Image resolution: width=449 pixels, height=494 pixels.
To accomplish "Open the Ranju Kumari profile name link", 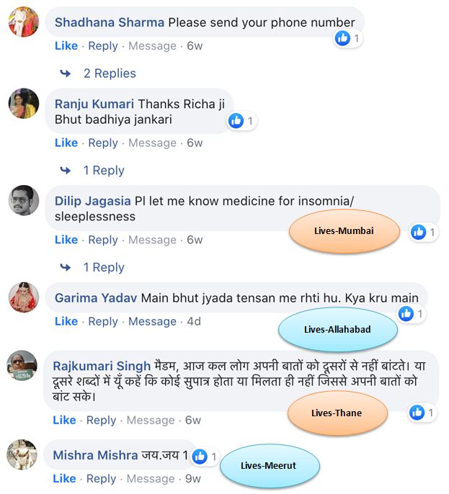I will (94, 104).
